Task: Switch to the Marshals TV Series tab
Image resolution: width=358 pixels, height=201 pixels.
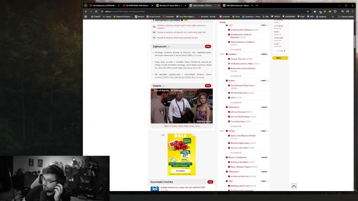Action: pos(171,5)
